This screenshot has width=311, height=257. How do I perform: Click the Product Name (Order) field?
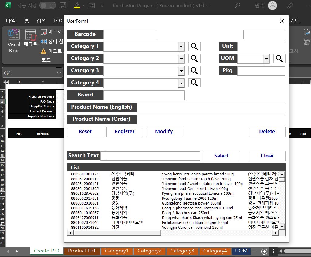coord(211,119)
